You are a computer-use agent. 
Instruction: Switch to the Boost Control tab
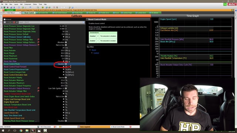pyautogui.click(x=29, y=13)
